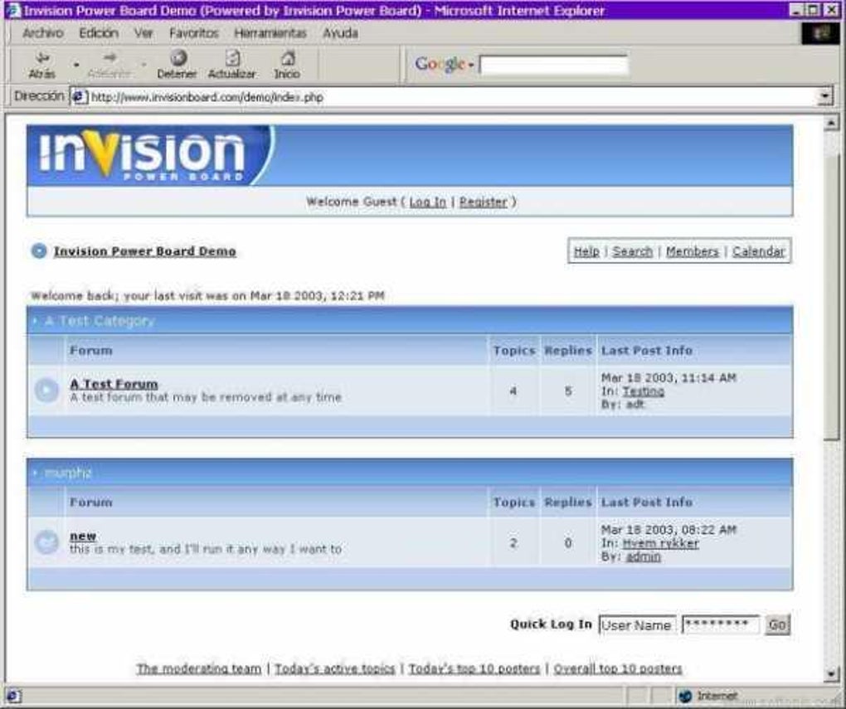Click the Detener stop button
Viewport: 846px width, 709px height.
(x=177, y=65)
